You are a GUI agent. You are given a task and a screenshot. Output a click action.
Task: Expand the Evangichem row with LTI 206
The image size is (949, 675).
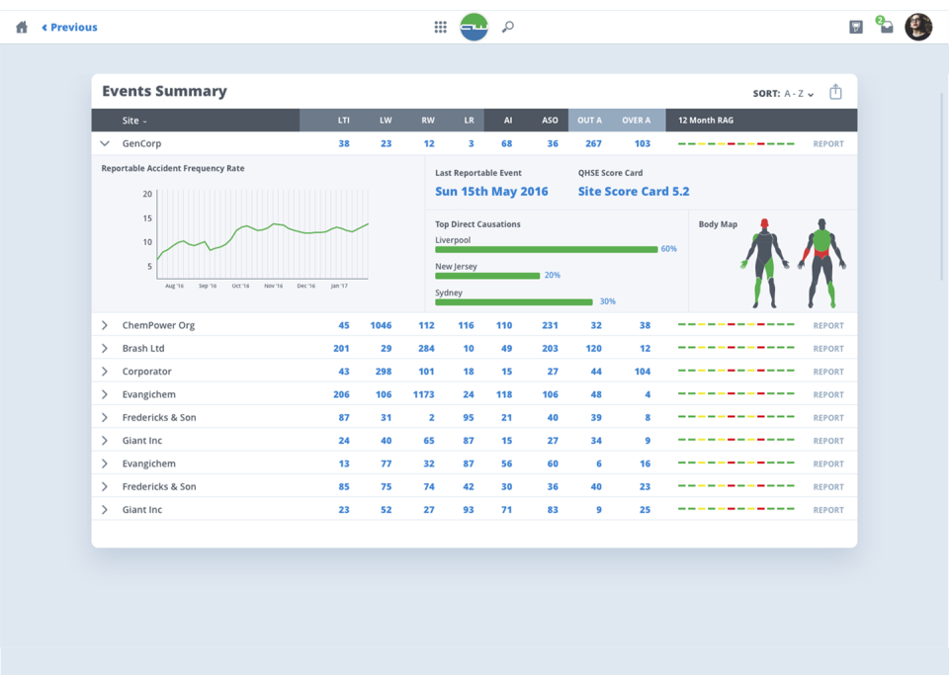[105, 394]
